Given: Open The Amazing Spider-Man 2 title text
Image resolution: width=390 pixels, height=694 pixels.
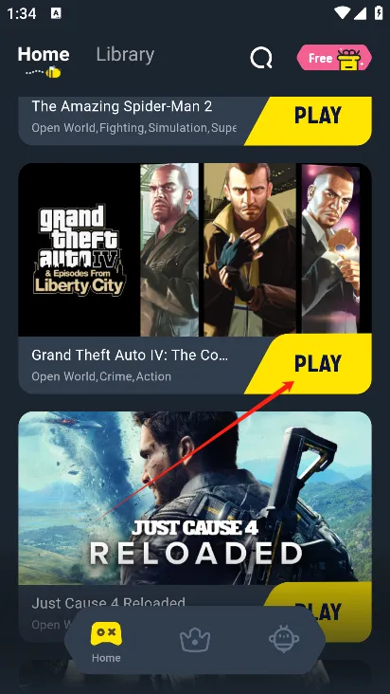Looking at the screenshot, I should point(122,106).
